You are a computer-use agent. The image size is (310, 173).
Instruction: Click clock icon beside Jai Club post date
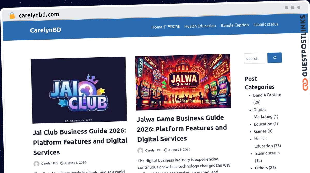pyautogui.click(x=62, y=163)
